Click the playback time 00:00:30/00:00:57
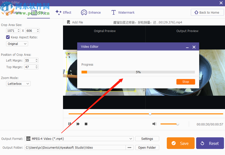The image size is (225, 155). point(210,124)
